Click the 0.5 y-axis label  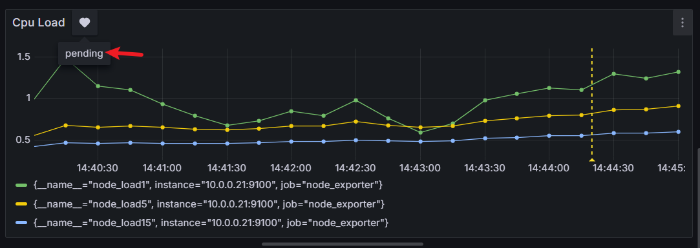24,139
